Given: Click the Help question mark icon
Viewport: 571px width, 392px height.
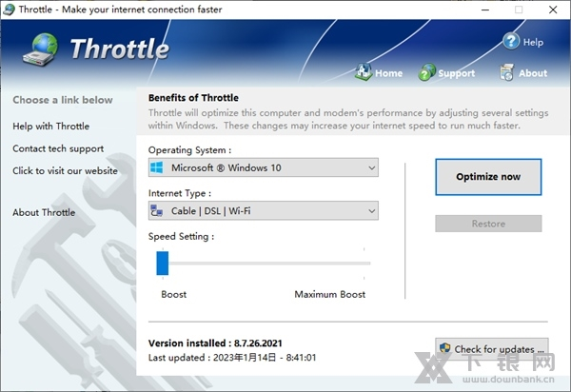Looking at the screenshot, I should (x=511, y=41).
